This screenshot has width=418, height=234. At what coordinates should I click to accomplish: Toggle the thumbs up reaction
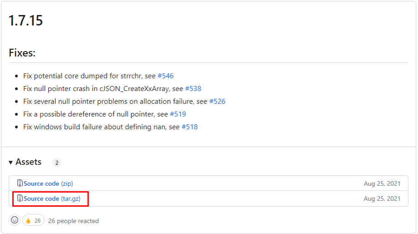pos(33,221)
